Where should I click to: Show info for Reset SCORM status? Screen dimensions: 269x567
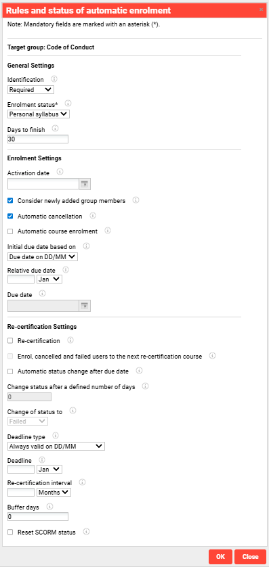(x=86, y=532)
